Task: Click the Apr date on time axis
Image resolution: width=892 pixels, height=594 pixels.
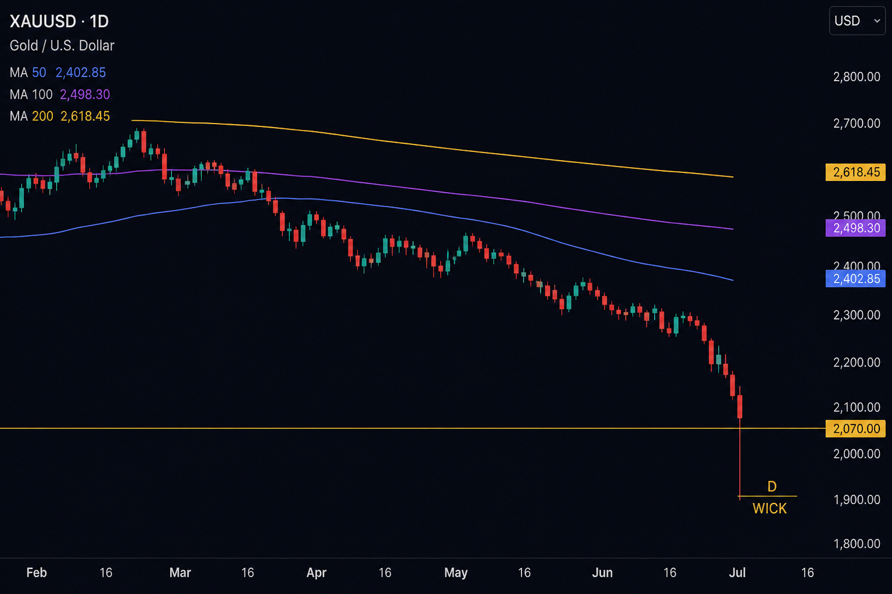Action: coord(316,573)
